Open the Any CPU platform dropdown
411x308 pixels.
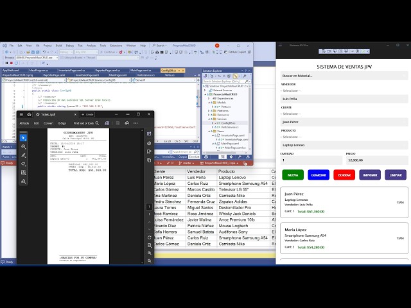click(x=86, y=52)
